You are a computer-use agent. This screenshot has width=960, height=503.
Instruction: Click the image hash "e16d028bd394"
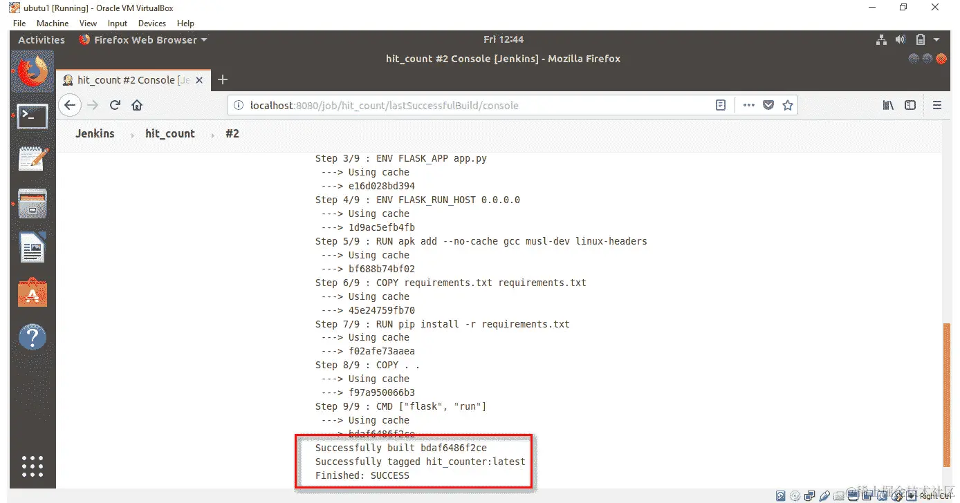pos(382,186)
